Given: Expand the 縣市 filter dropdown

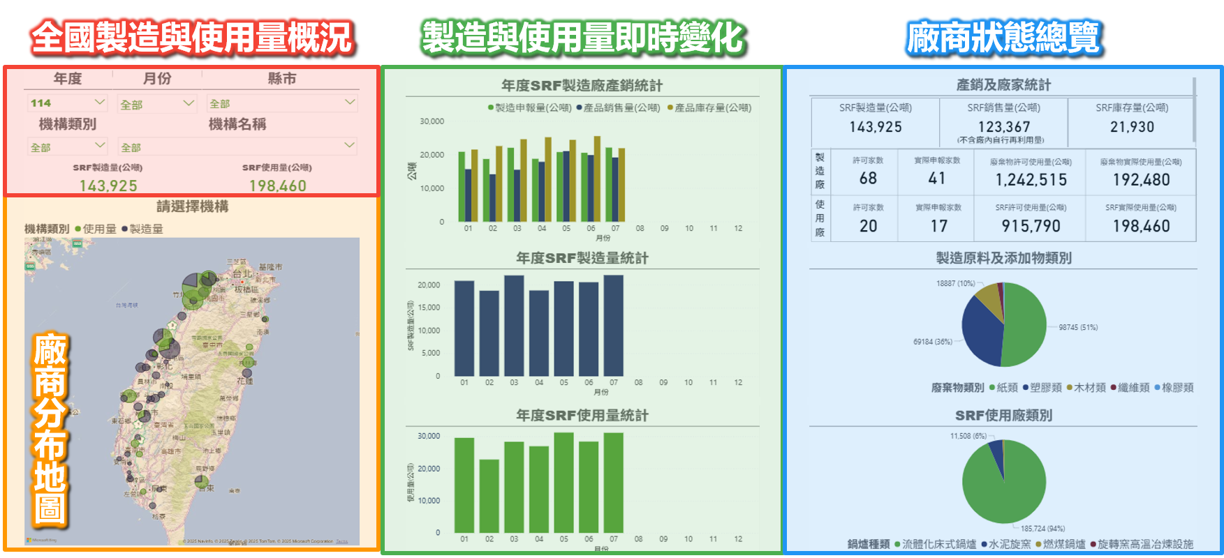Looking at the screenshot, I should tap(282, 103).
